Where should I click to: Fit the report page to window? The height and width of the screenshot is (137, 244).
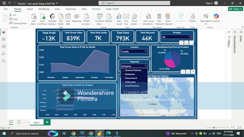click(x=239, y=128)
